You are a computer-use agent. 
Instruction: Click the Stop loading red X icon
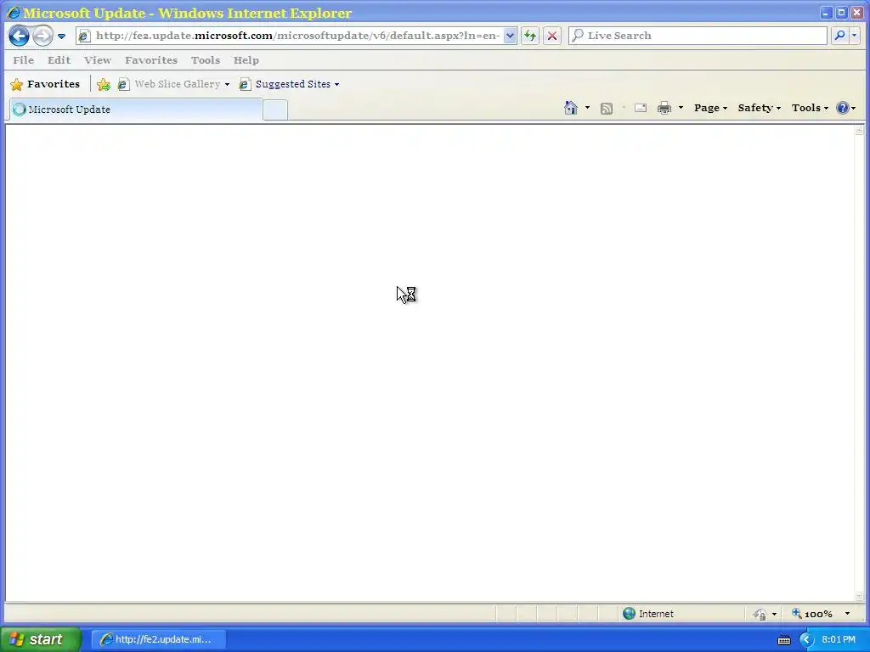tap(552, 36)
